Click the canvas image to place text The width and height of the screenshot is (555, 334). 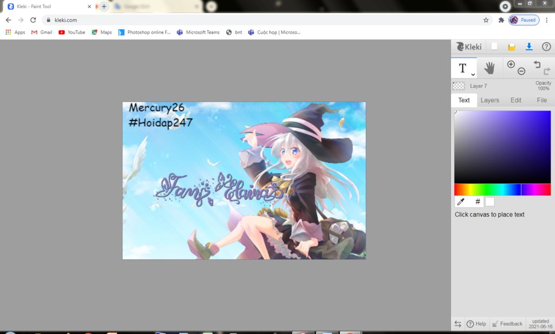(244, 181)
